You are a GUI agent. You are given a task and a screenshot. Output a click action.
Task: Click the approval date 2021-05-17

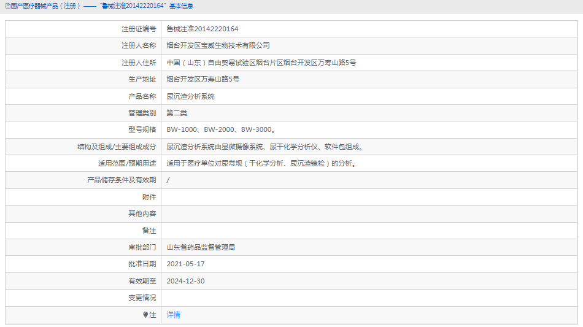coord(185,264)
